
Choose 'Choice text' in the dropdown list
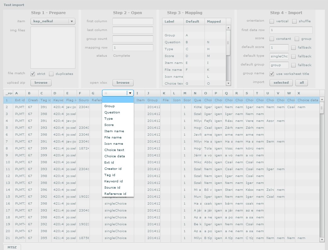tap(114, 150)
